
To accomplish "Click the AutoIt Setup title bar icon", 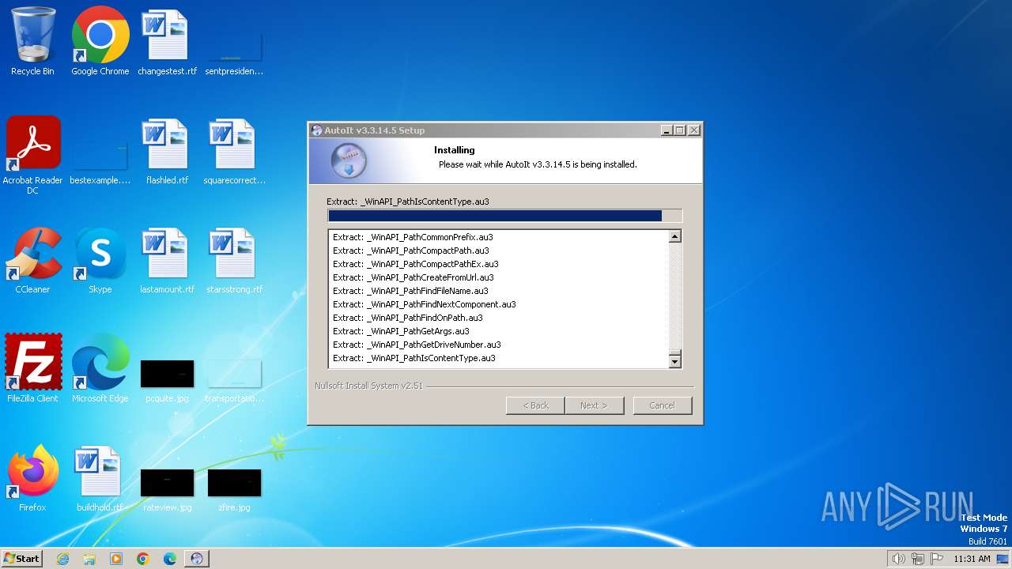I will coord(317,130).
